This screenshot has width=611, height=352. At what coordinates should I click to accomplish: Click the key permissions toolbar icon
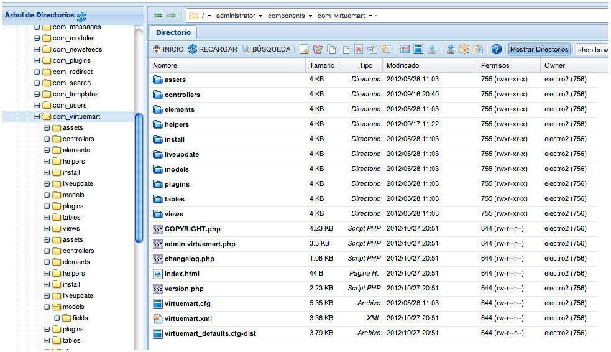(386, 49)
